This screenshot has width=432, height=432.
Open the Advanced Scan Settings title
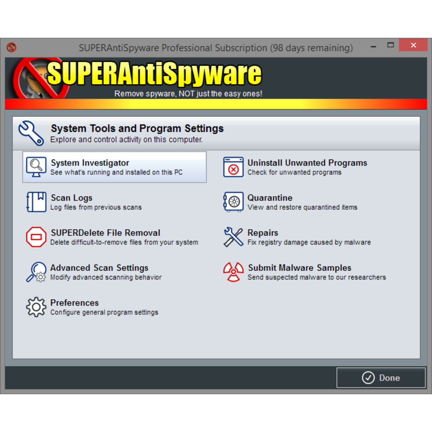[x=99, y=268]
